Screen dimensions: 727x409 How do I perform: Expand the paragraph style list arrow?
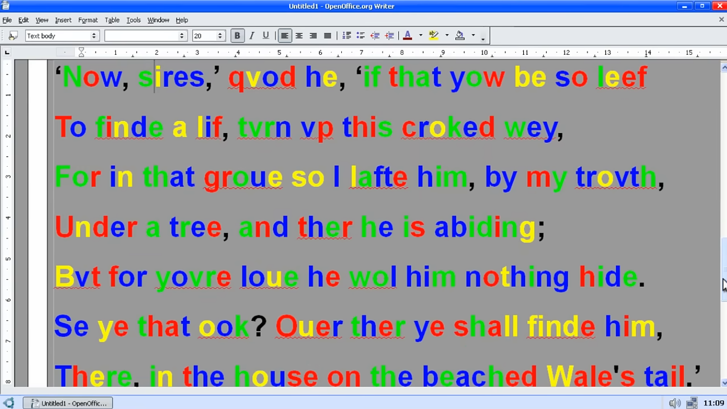click(x=93, y=36)
